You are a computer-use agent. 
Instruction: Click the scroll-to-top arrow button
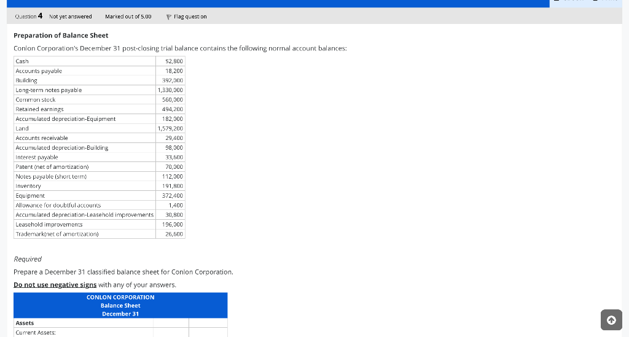click(611, 320)
